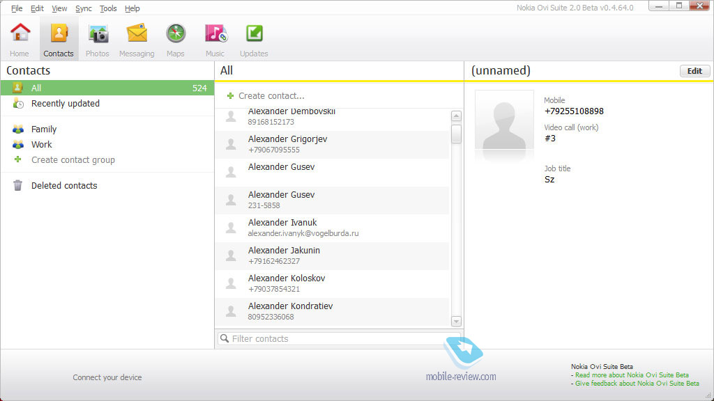Open the File menu
The image size is (714, 401).
(17, 8)
